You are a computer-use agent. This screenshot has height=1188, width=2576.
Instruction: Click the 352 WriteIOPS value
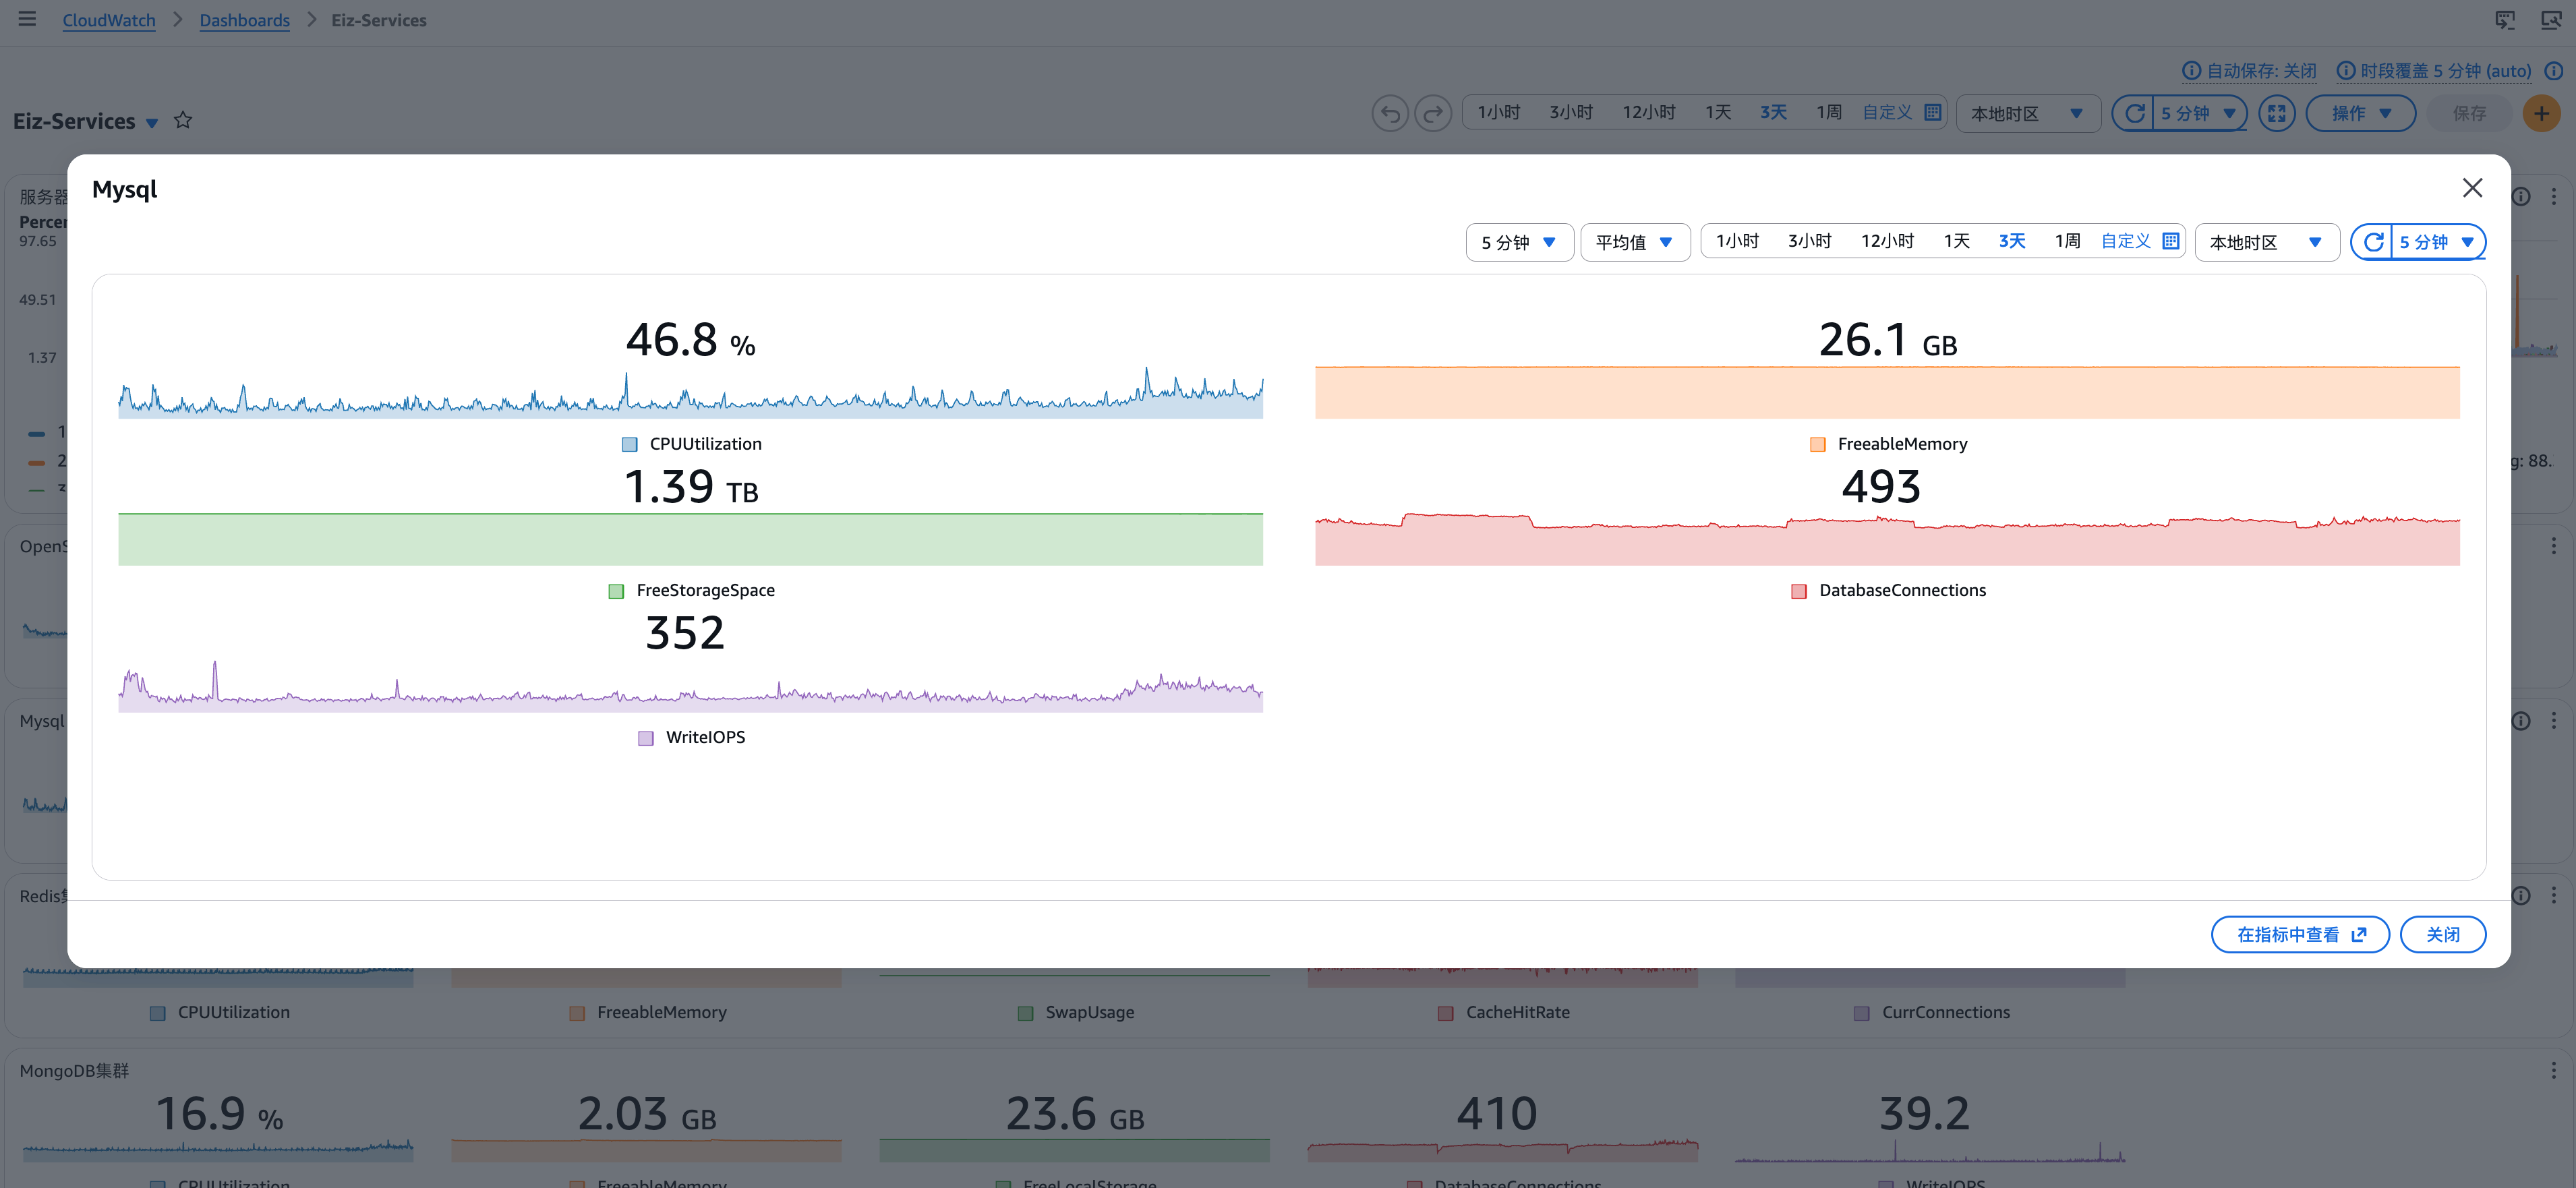(x=685, y=633)
